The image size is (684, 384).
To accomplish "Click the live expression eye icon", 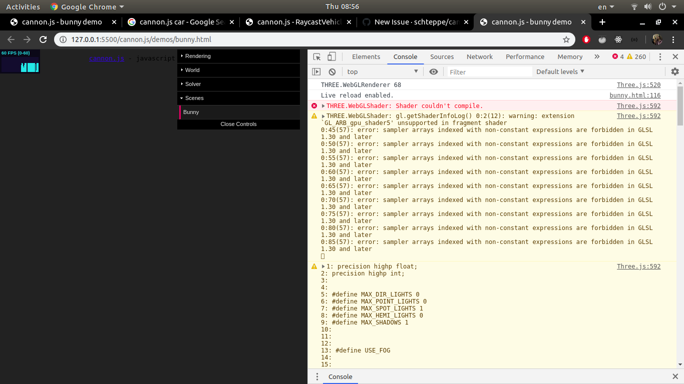I will pyautogui.click(x=434, y=71).
